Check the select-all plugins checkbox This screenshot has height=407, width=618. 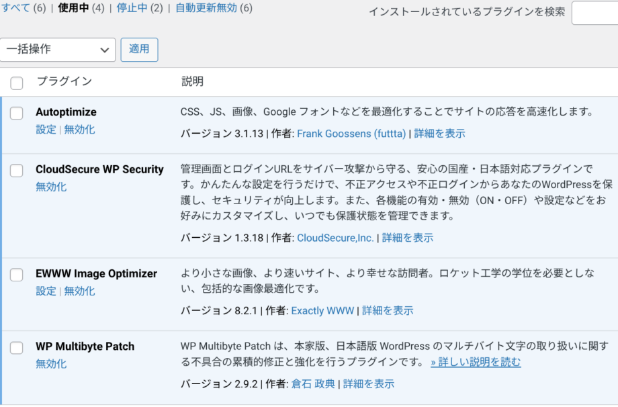coord(17,83)
